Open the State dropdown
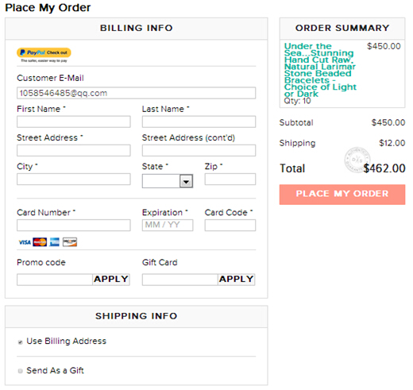The width and height of the screenshot is (413, 390). (x=168, y=181)
